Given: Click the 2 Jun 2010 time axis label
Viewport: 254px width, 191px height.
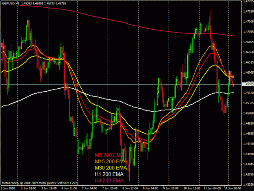Looking at the screenshot, I should coord(8,189).
